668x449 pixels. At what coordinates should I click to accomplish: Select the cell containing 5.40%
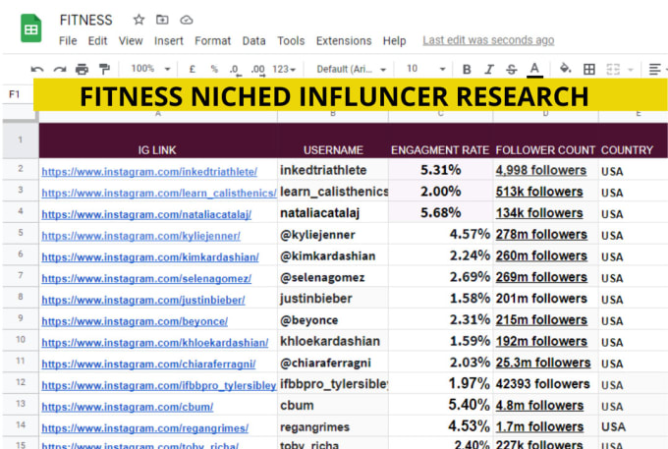click(440, 405)
